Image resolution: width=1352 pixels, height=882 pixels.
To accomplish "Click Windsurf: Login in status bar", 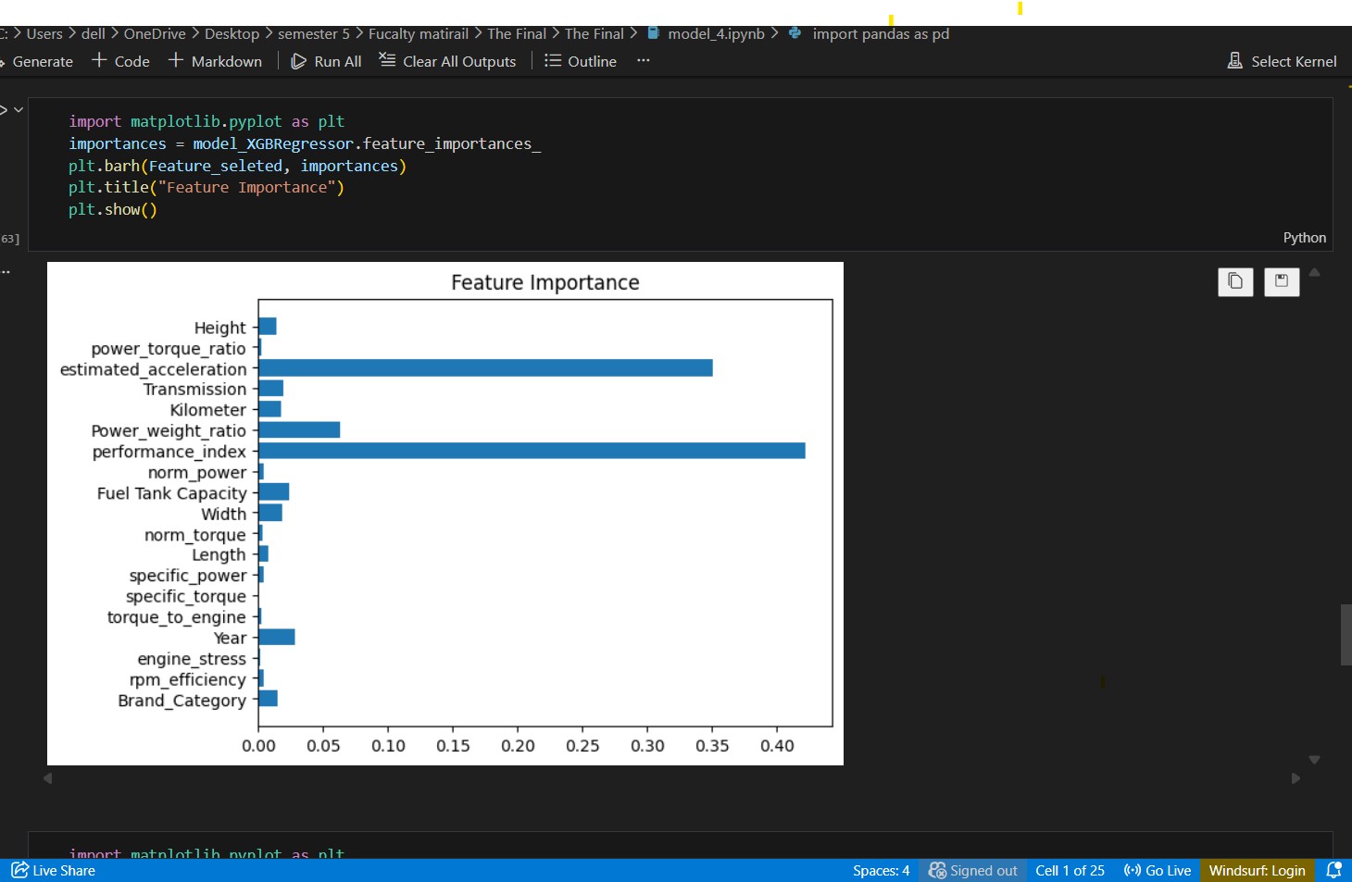I will tap(1257, 870).
